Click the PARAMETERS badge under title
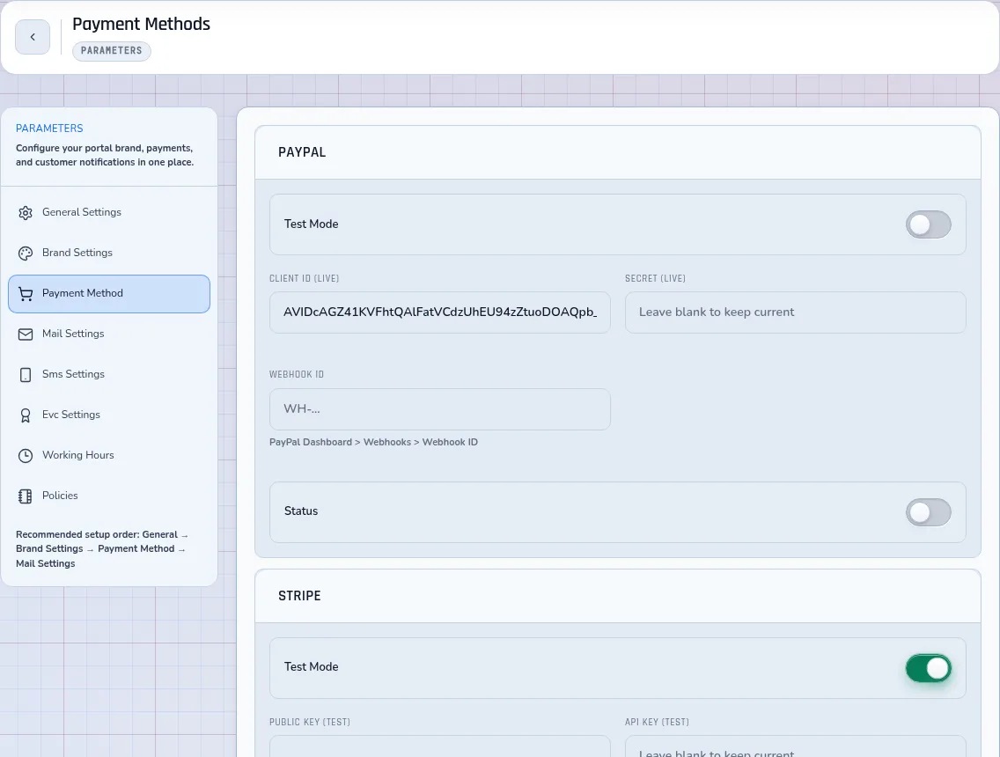Image resolution: width=1000 pixels, height=757 pixels. pyautogui.click(x=112, y=51)
